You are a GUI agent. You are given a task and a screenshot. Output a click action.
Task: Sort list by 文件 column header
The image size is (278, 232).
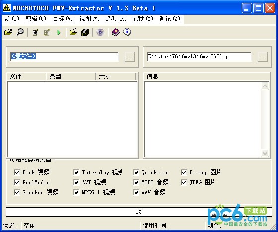[26, 77]
